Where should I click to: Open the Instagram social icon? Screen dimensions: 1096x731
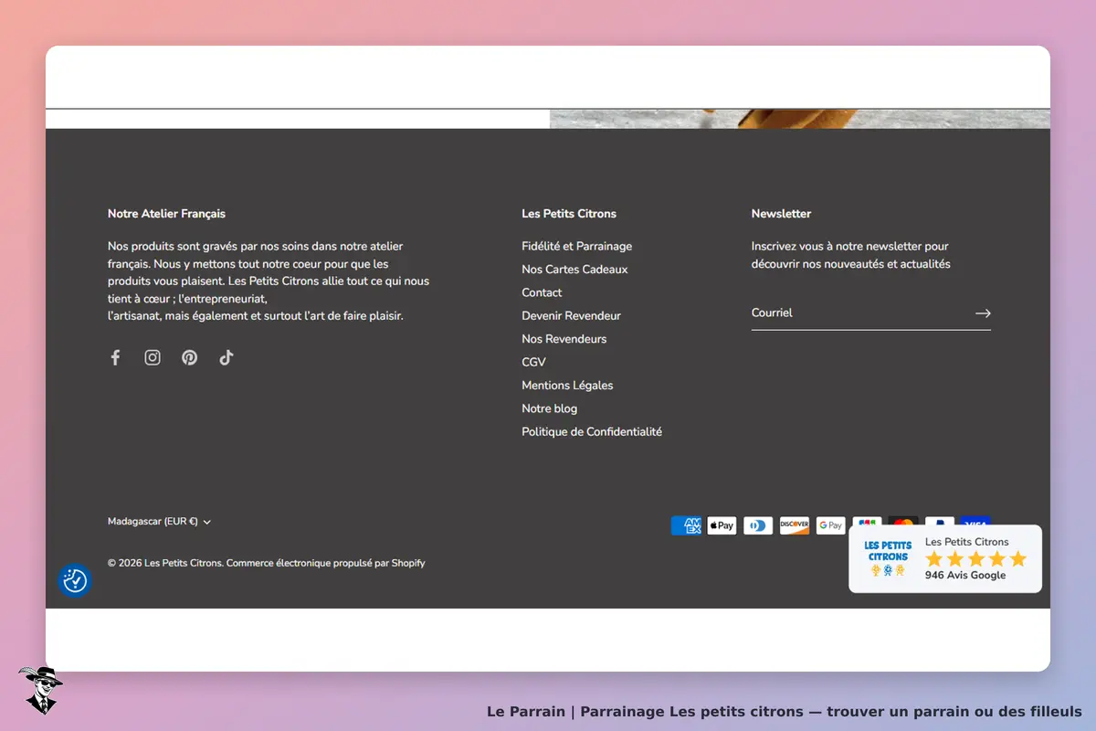coord(153,357)
